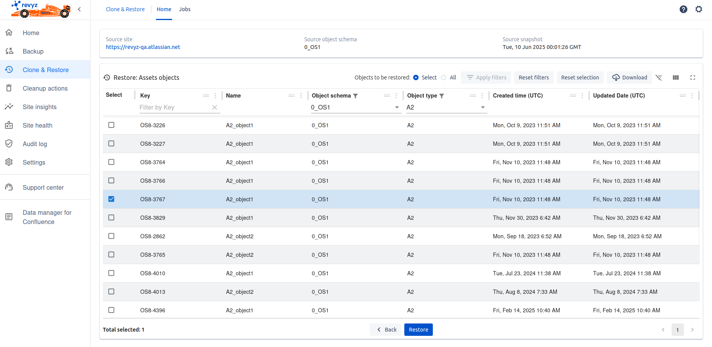
Task: Expand the Object type A2 dropdown
Action: point(482,108)
